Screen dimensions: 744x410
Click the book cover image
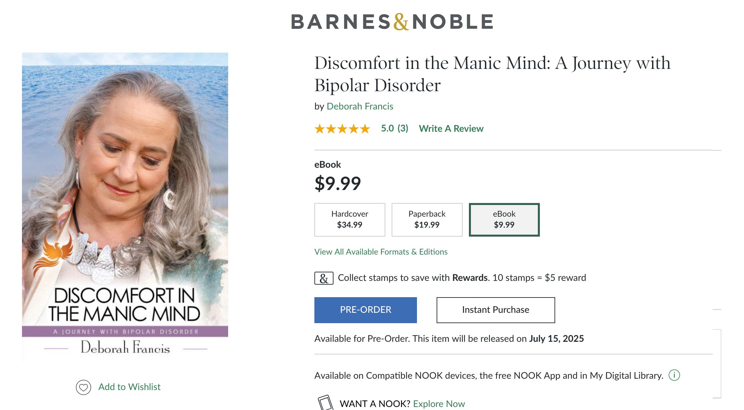pos(125,206)
